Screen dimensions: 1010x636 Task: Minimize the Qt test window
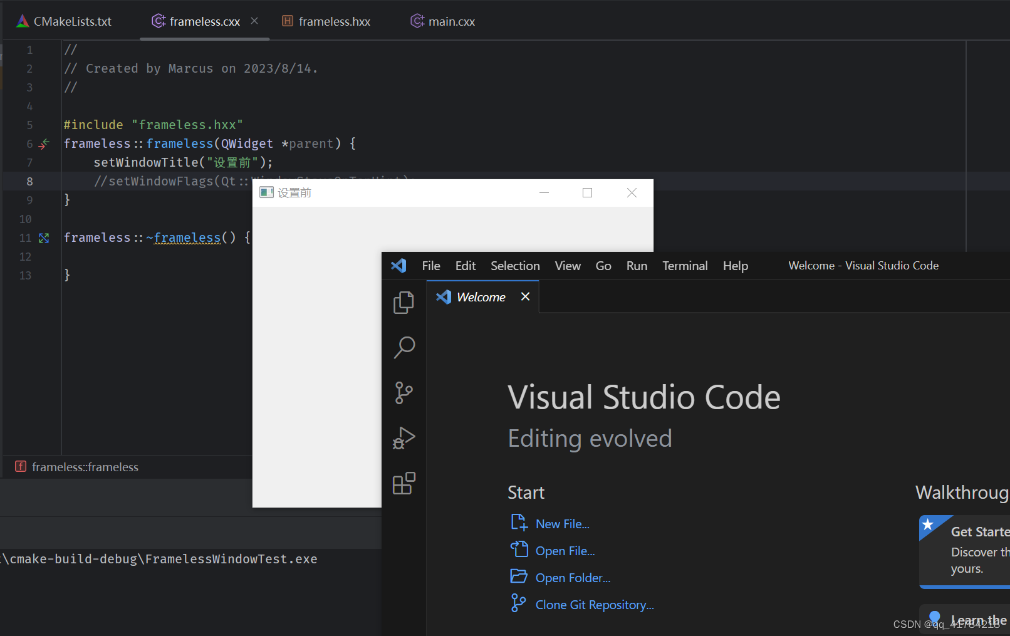(544, 192)
